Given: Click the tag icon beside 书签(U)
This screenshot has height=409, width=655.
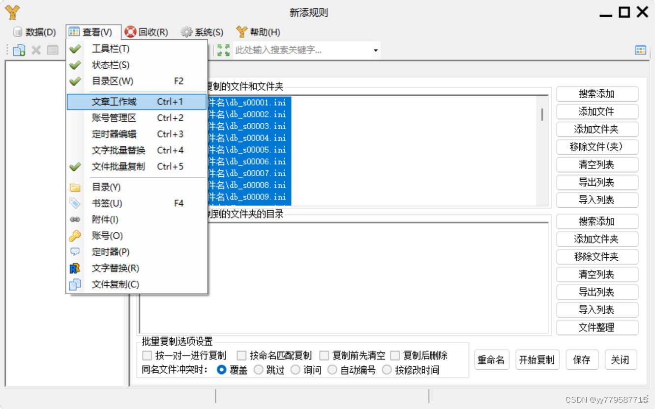Looking at the screenshot, I should [x=75, y=203].
